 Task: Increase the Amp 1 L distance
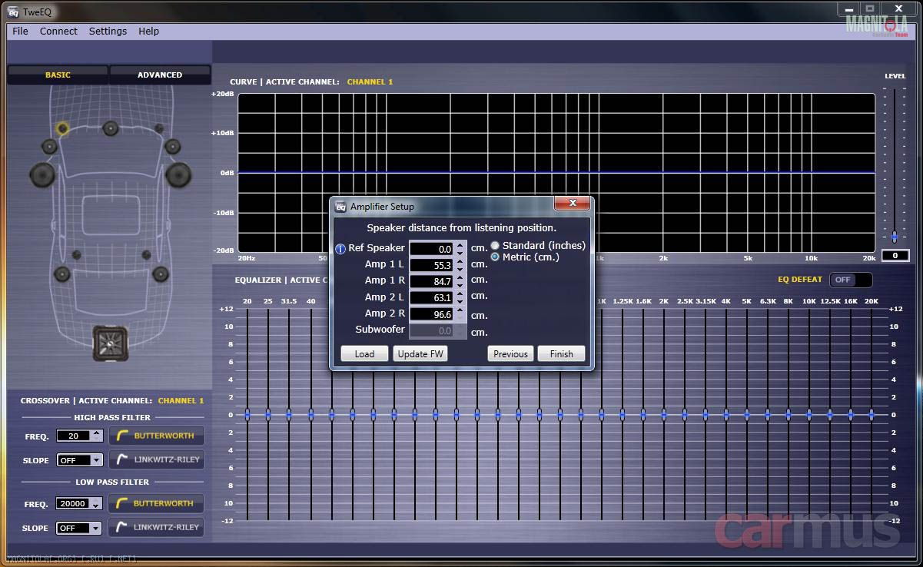click(x=460, y=261)
